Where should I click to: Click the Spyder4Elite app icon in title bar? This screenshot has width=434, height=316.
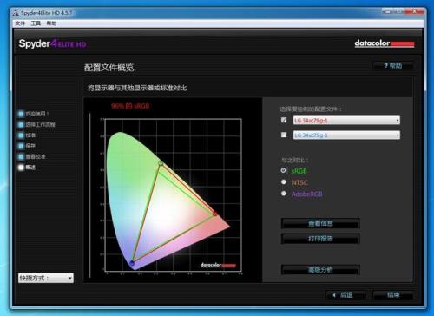(16, 13)
